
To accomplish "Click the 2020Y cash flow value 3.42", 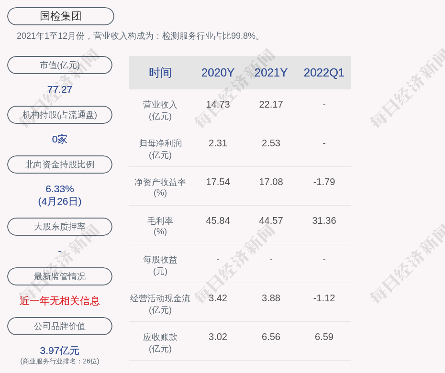I will pos(218,298).
